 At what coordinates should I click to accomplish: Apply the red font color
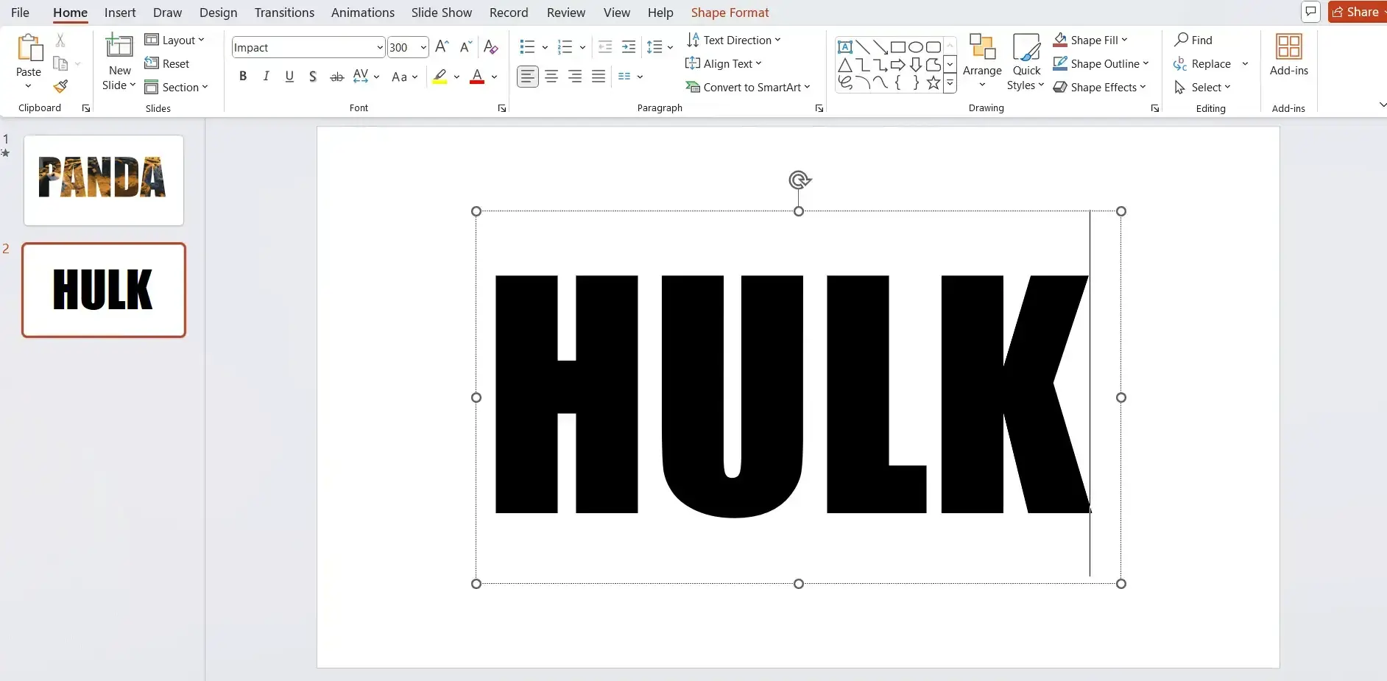[x=477, y=77]
